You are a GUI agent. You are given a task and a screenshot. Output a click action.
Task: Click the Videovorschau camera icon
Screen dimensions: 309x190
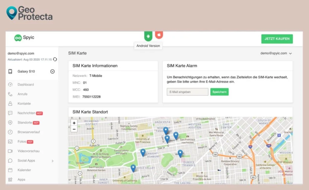(x=10, y=151)
